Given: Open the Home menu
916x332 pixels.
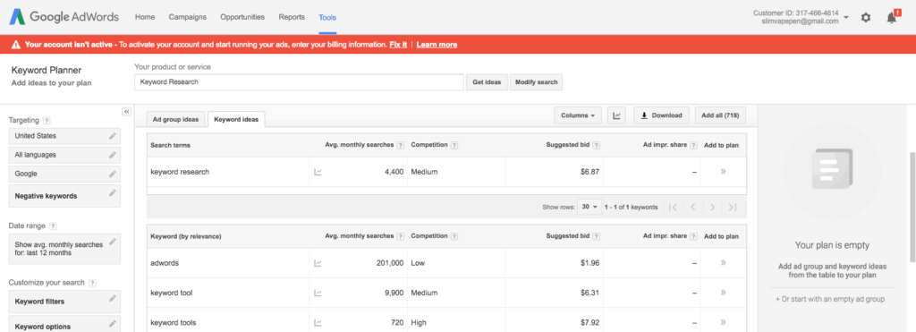Looking at the screenshot, I should click(x=145, y=17).
